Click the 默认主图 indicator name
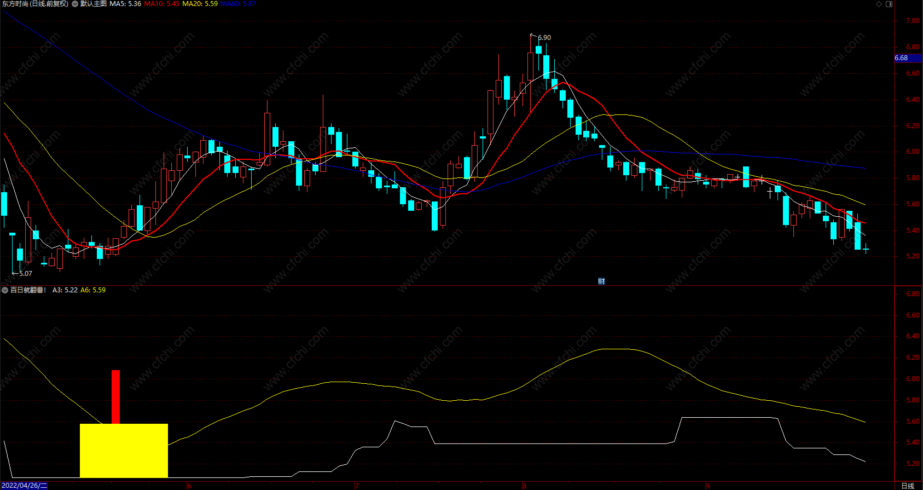Image resolution: width=923 pixels, height=490 pixels. 94,4
